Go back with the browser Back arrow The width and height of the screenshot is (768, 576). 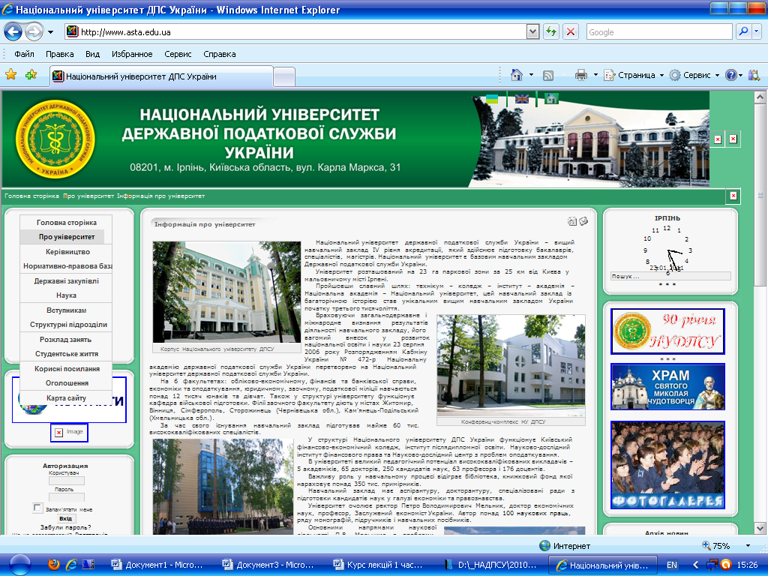(x=13, y=32)
